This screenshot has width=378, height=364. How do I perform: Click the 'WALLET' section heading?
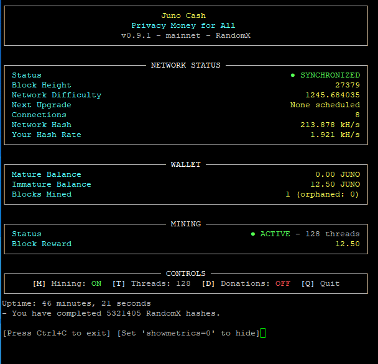tap(186, 165)
